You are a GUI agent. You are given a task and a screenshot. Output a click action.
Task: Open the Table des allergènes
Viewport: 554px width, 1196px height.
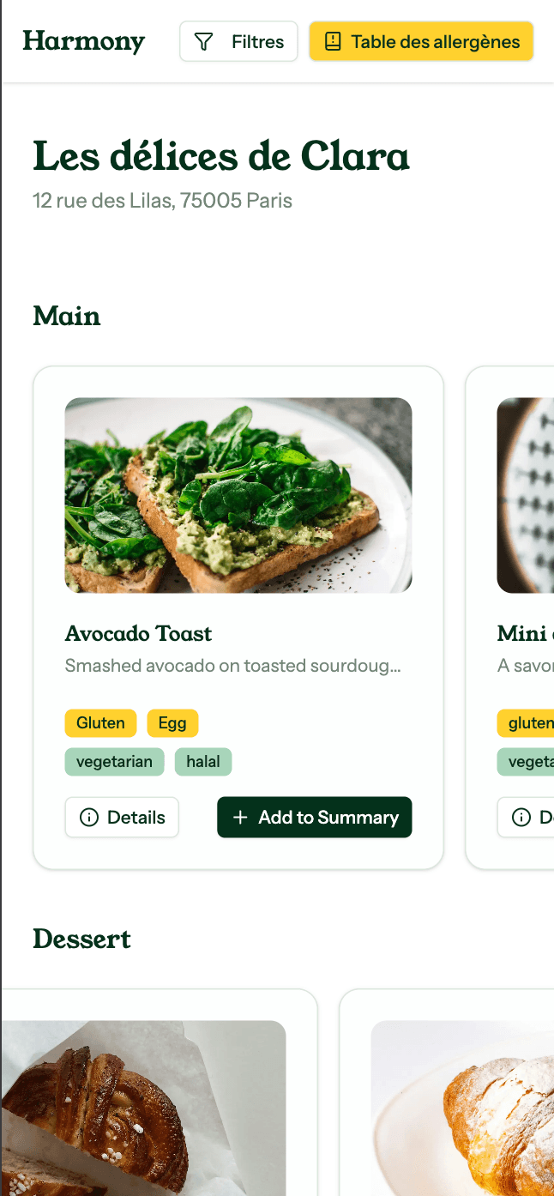[421, 42]
